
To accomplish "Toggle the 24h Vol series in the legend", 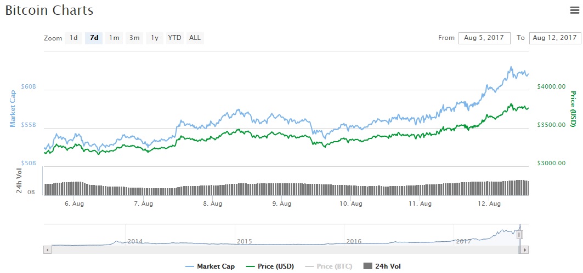I will 381,266.
